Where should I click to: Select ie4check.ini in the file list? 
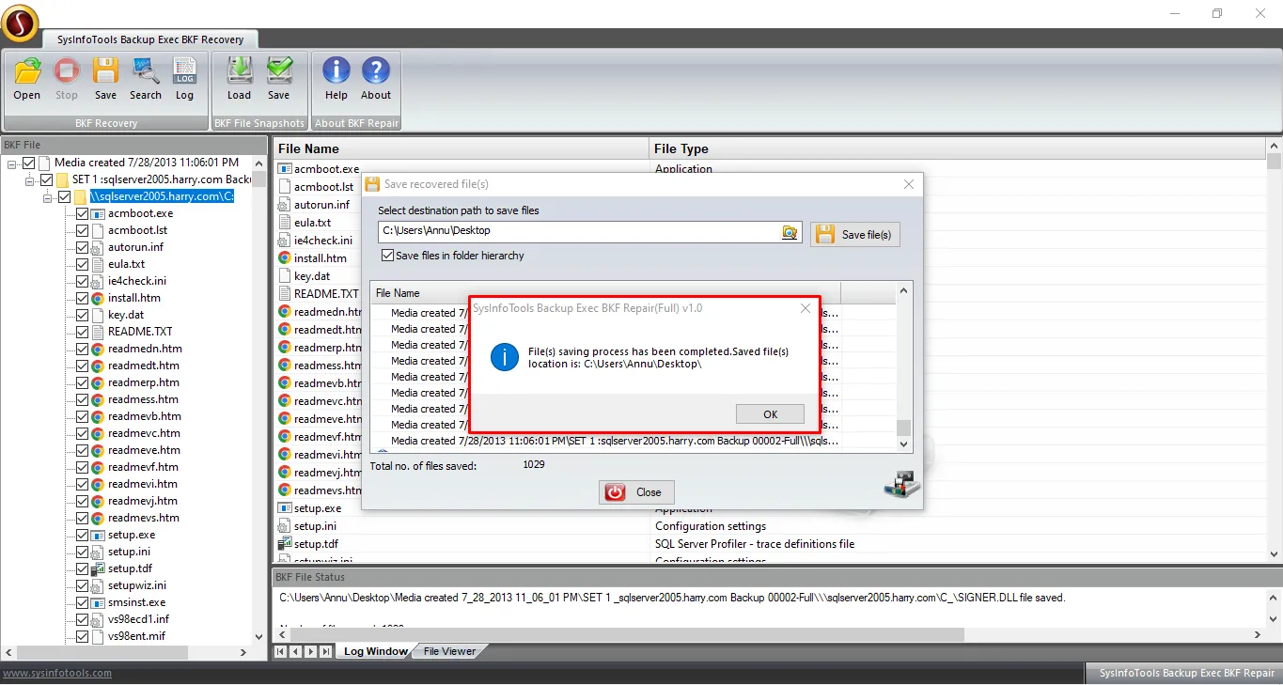pyautogui.click(x=323, y=241)
